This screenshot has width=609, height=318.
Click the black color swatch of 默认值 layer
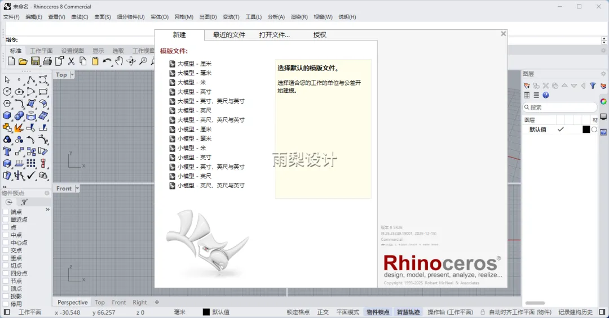586,129
